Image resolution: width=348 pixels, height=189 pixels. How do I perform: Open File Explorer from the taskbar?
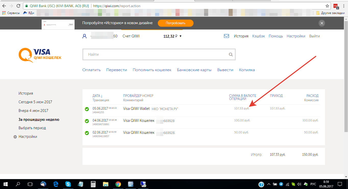tap(106, 184)
